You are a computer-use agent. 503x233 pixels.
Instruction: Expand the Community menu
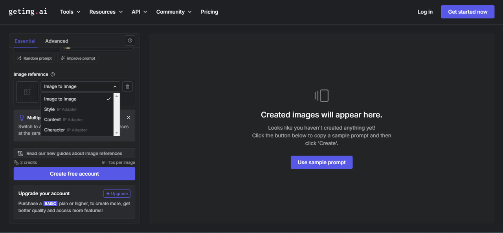coord(174,12)
